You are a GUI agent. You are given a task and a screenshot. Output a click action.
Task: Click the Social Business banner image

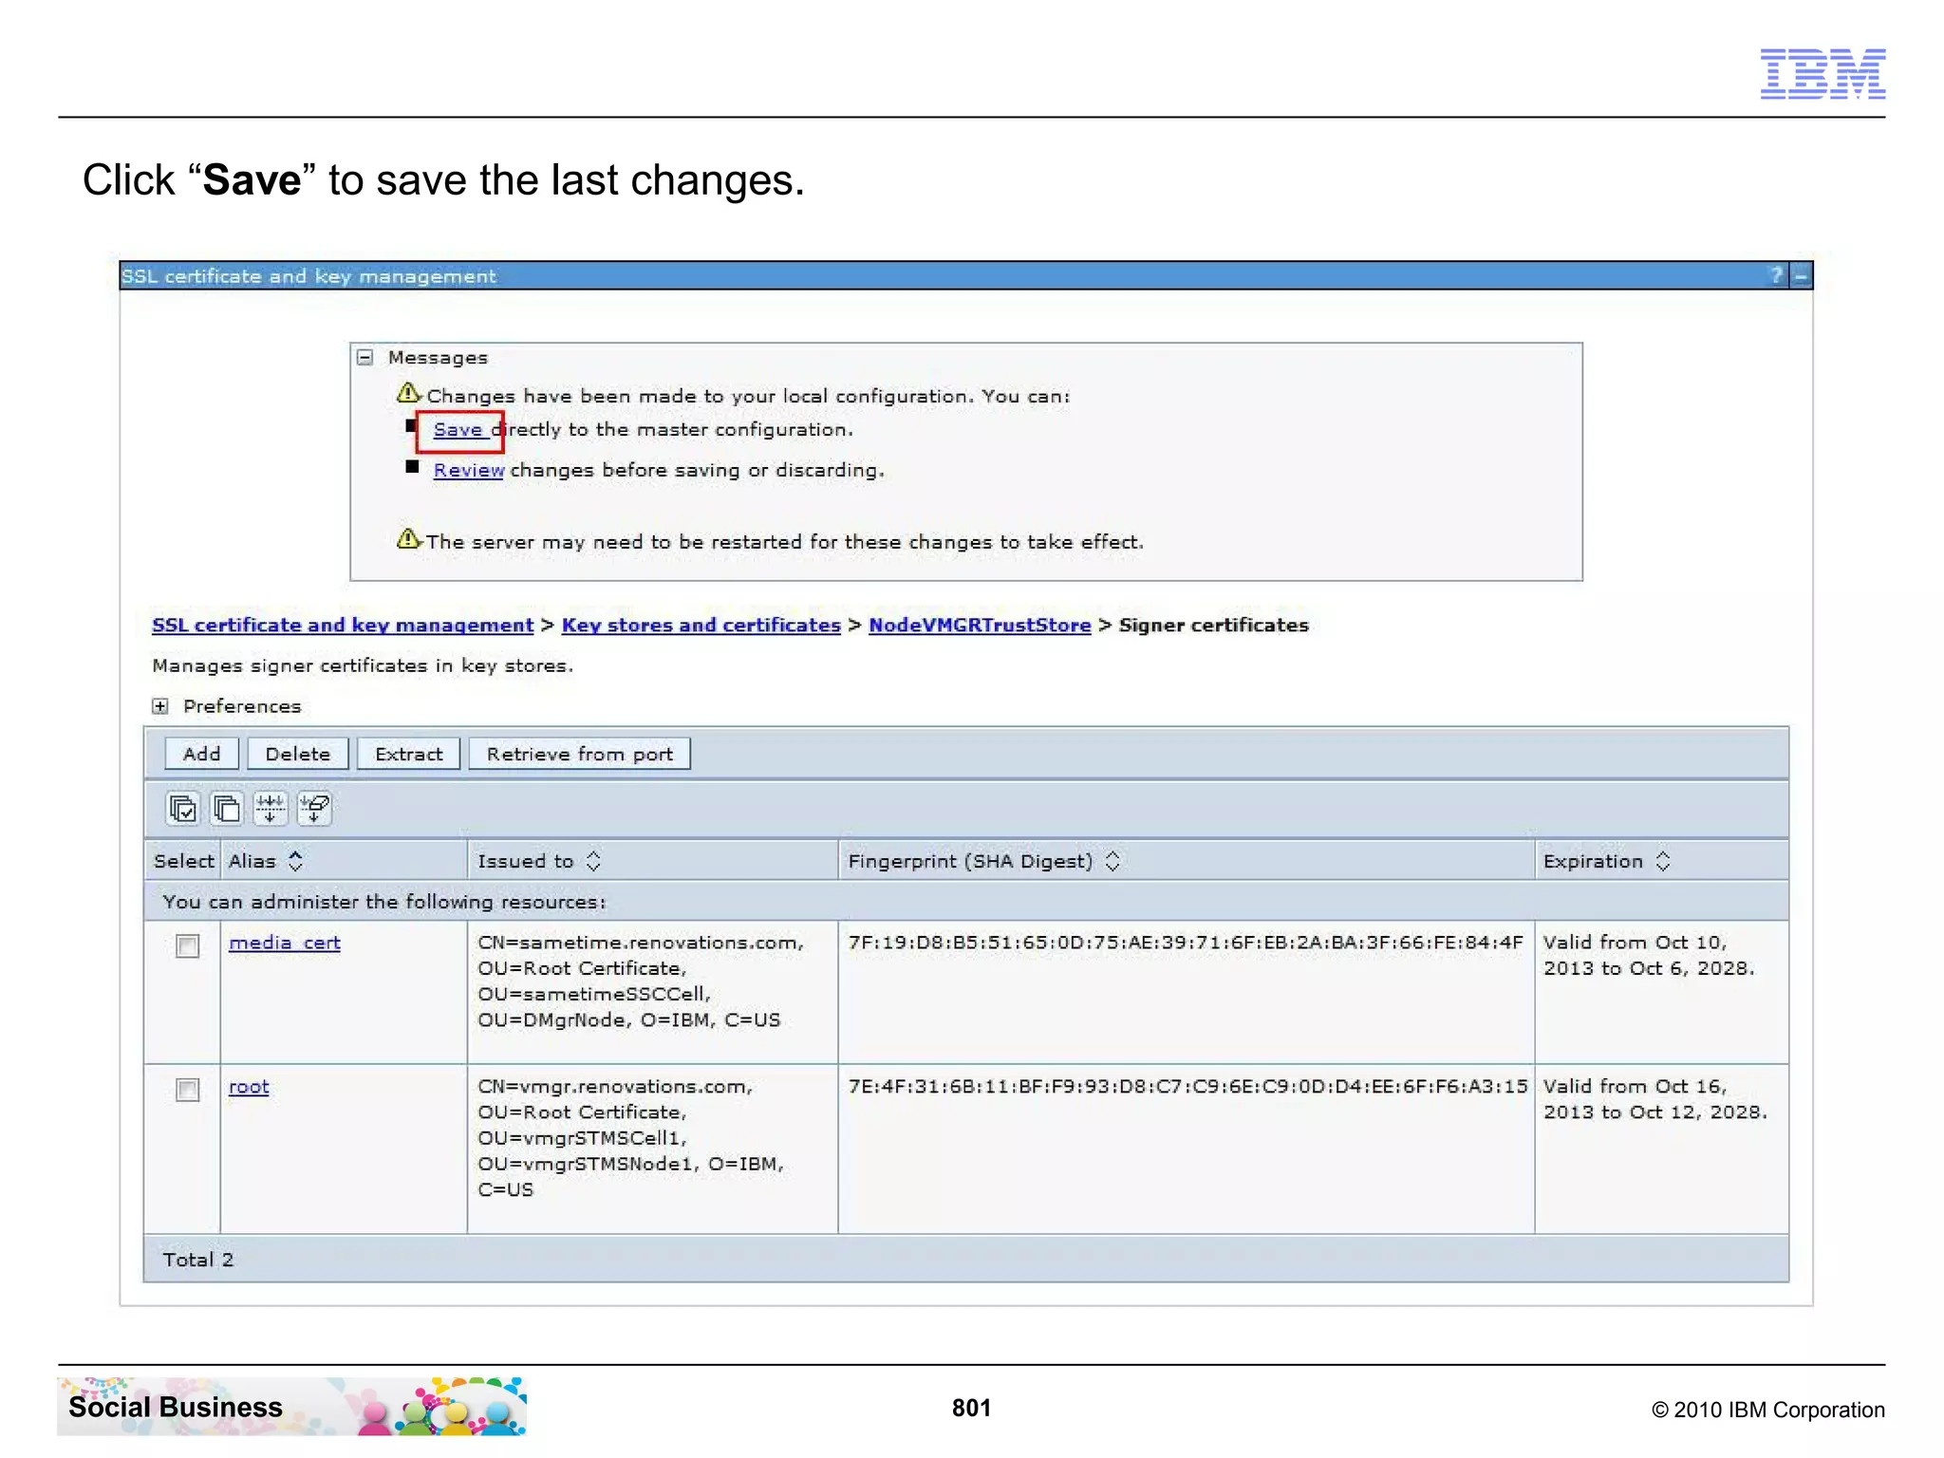coord(291,1406)
